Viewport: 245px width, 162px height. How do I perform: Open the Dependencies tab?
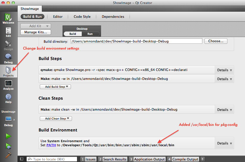coord(113,17)
